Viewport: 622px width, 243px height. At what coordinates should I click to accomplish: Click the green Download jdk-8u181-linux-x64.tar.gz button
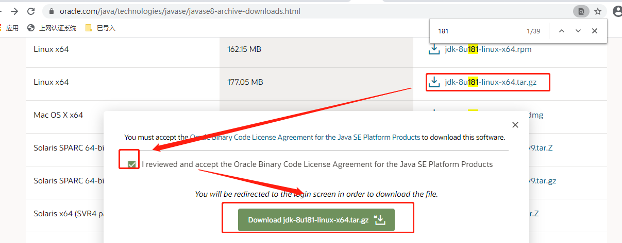click(316, 219)
